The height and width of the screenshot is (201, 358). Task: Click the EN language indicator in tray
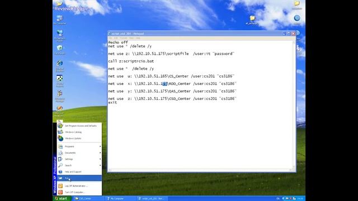coord(278,199)
